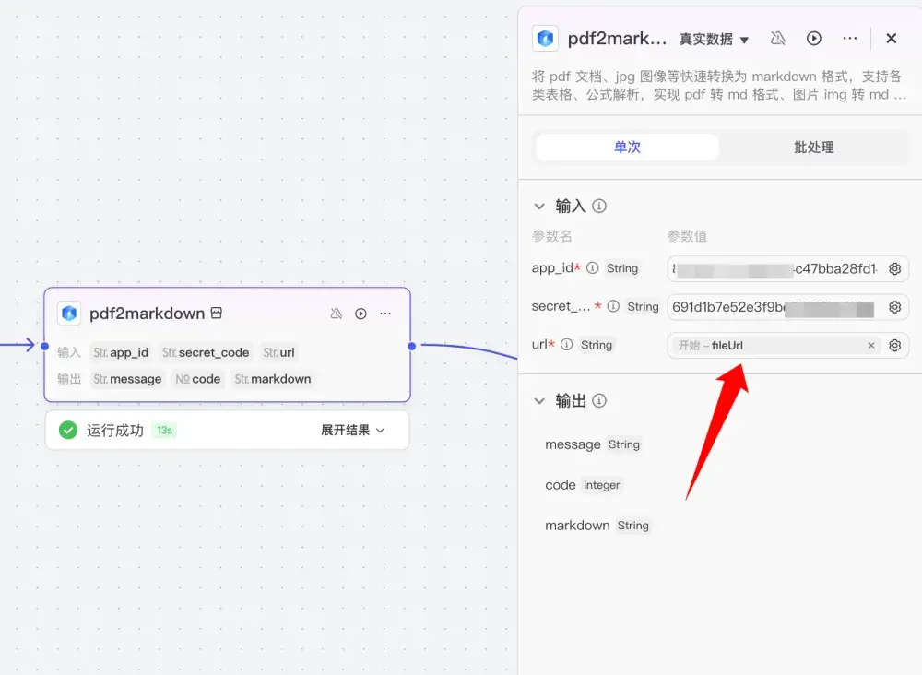This screenshot has width=922, height=675.
Task: Run the pdf2markdown node via play icon
Action: (x=361, y=314)
